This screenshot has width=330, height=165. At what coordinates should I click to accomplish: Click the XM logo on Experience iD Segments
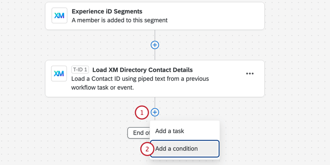tap(59, 16)
